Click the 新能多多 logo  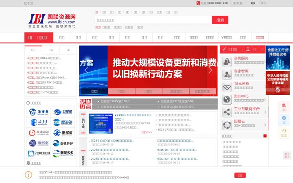[x=63, y=153]
